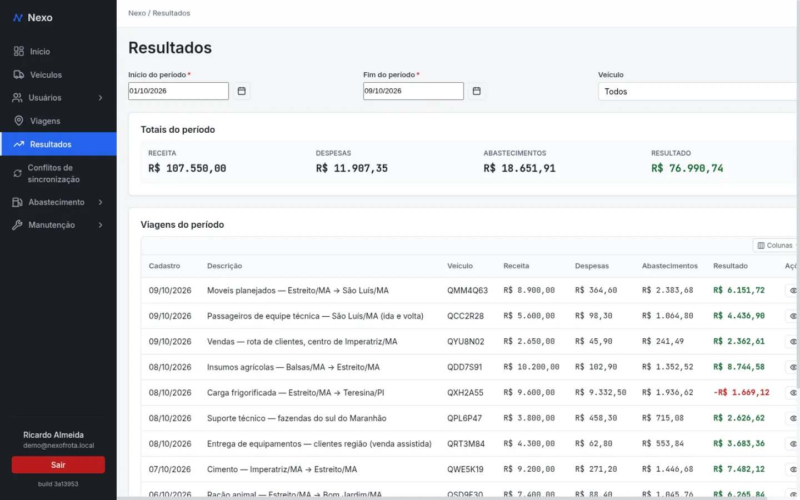Click Nexo breadcrumb link
Screen dimensions: 800x500
click(137, 13)
